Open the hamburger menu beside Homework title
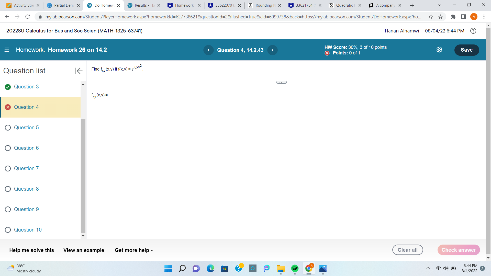The height and width of the screenshot is (276, 491). coord(7,50)
